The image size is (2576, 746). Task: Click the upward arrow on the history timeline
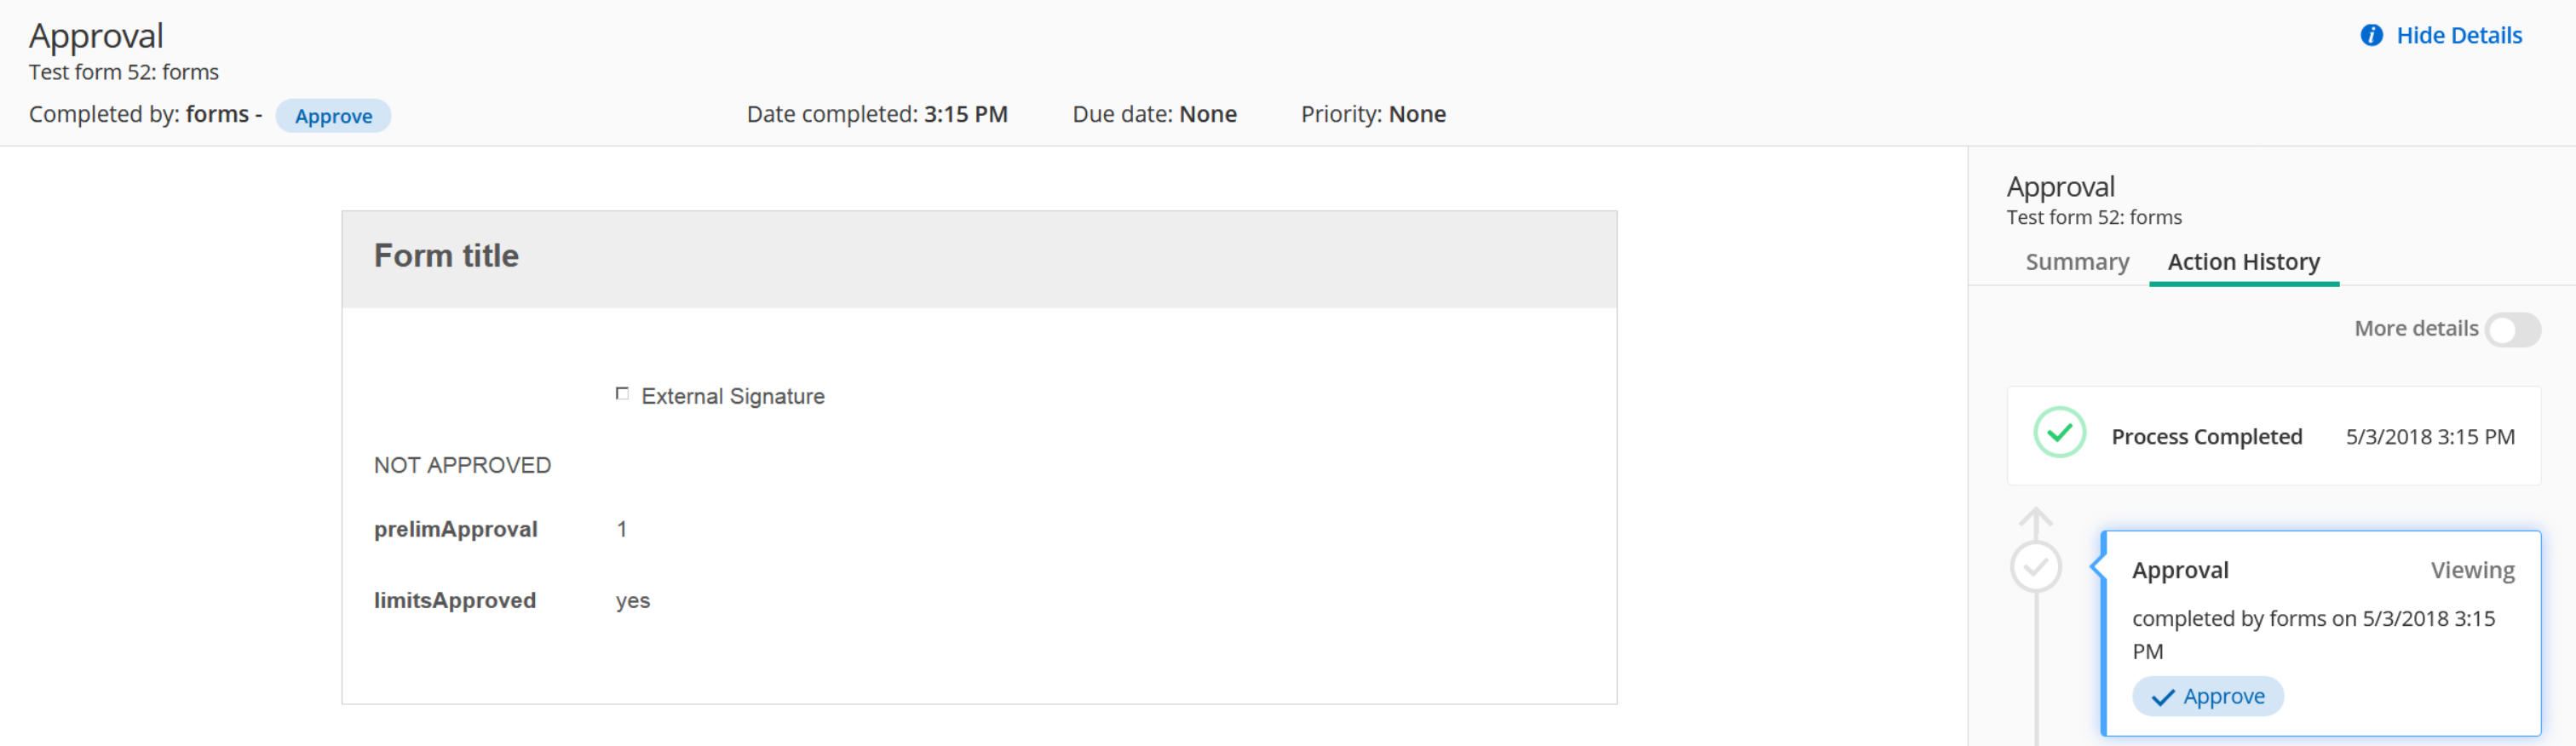pyautogui.click(x=2035, y=518)
